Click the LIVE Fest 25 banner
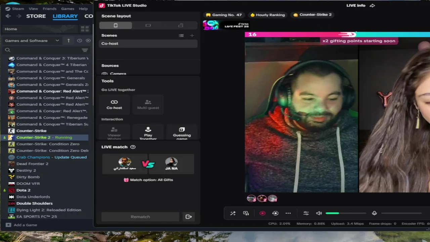The image size is (430, 242). tap(227, 25)
